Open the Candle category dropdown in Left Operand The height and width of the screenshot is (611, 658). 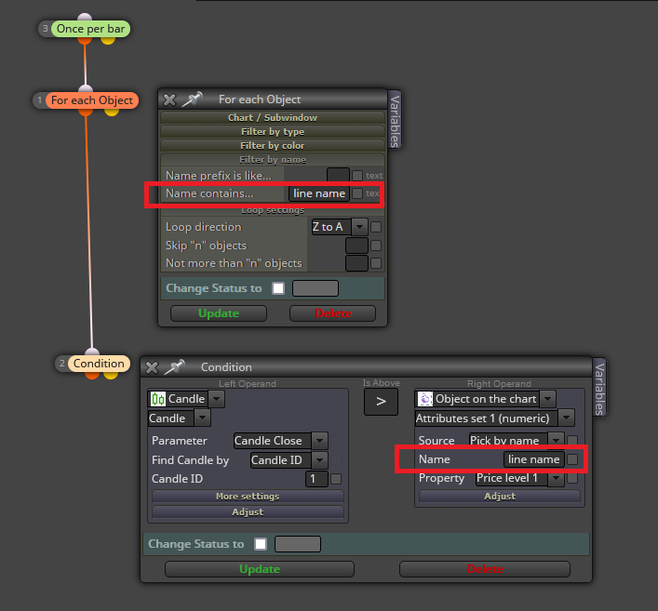186,399
